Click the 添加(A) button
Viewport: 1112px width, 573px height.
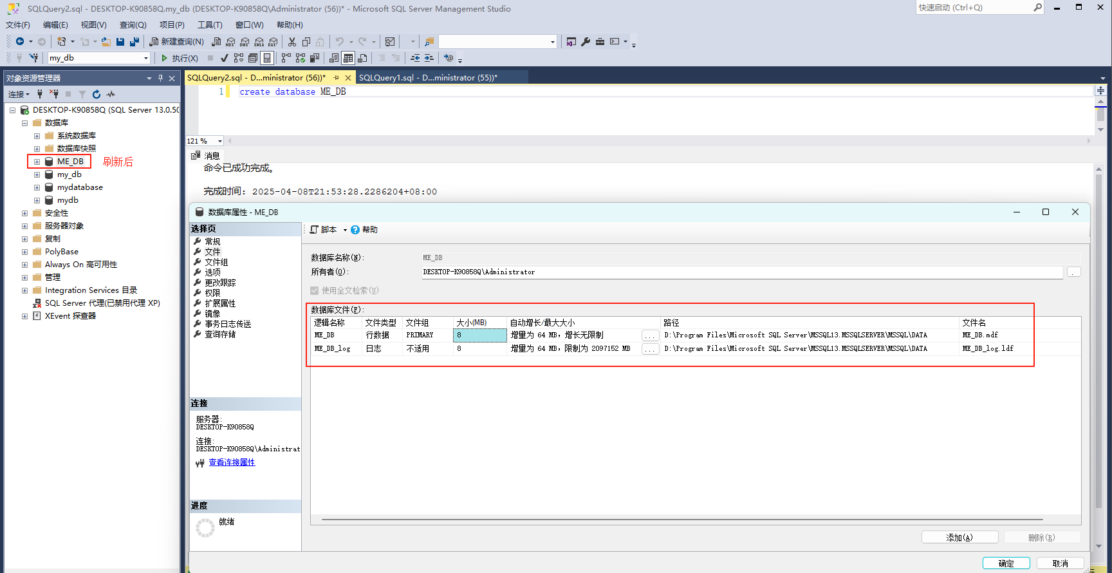(x=959, y=538)
